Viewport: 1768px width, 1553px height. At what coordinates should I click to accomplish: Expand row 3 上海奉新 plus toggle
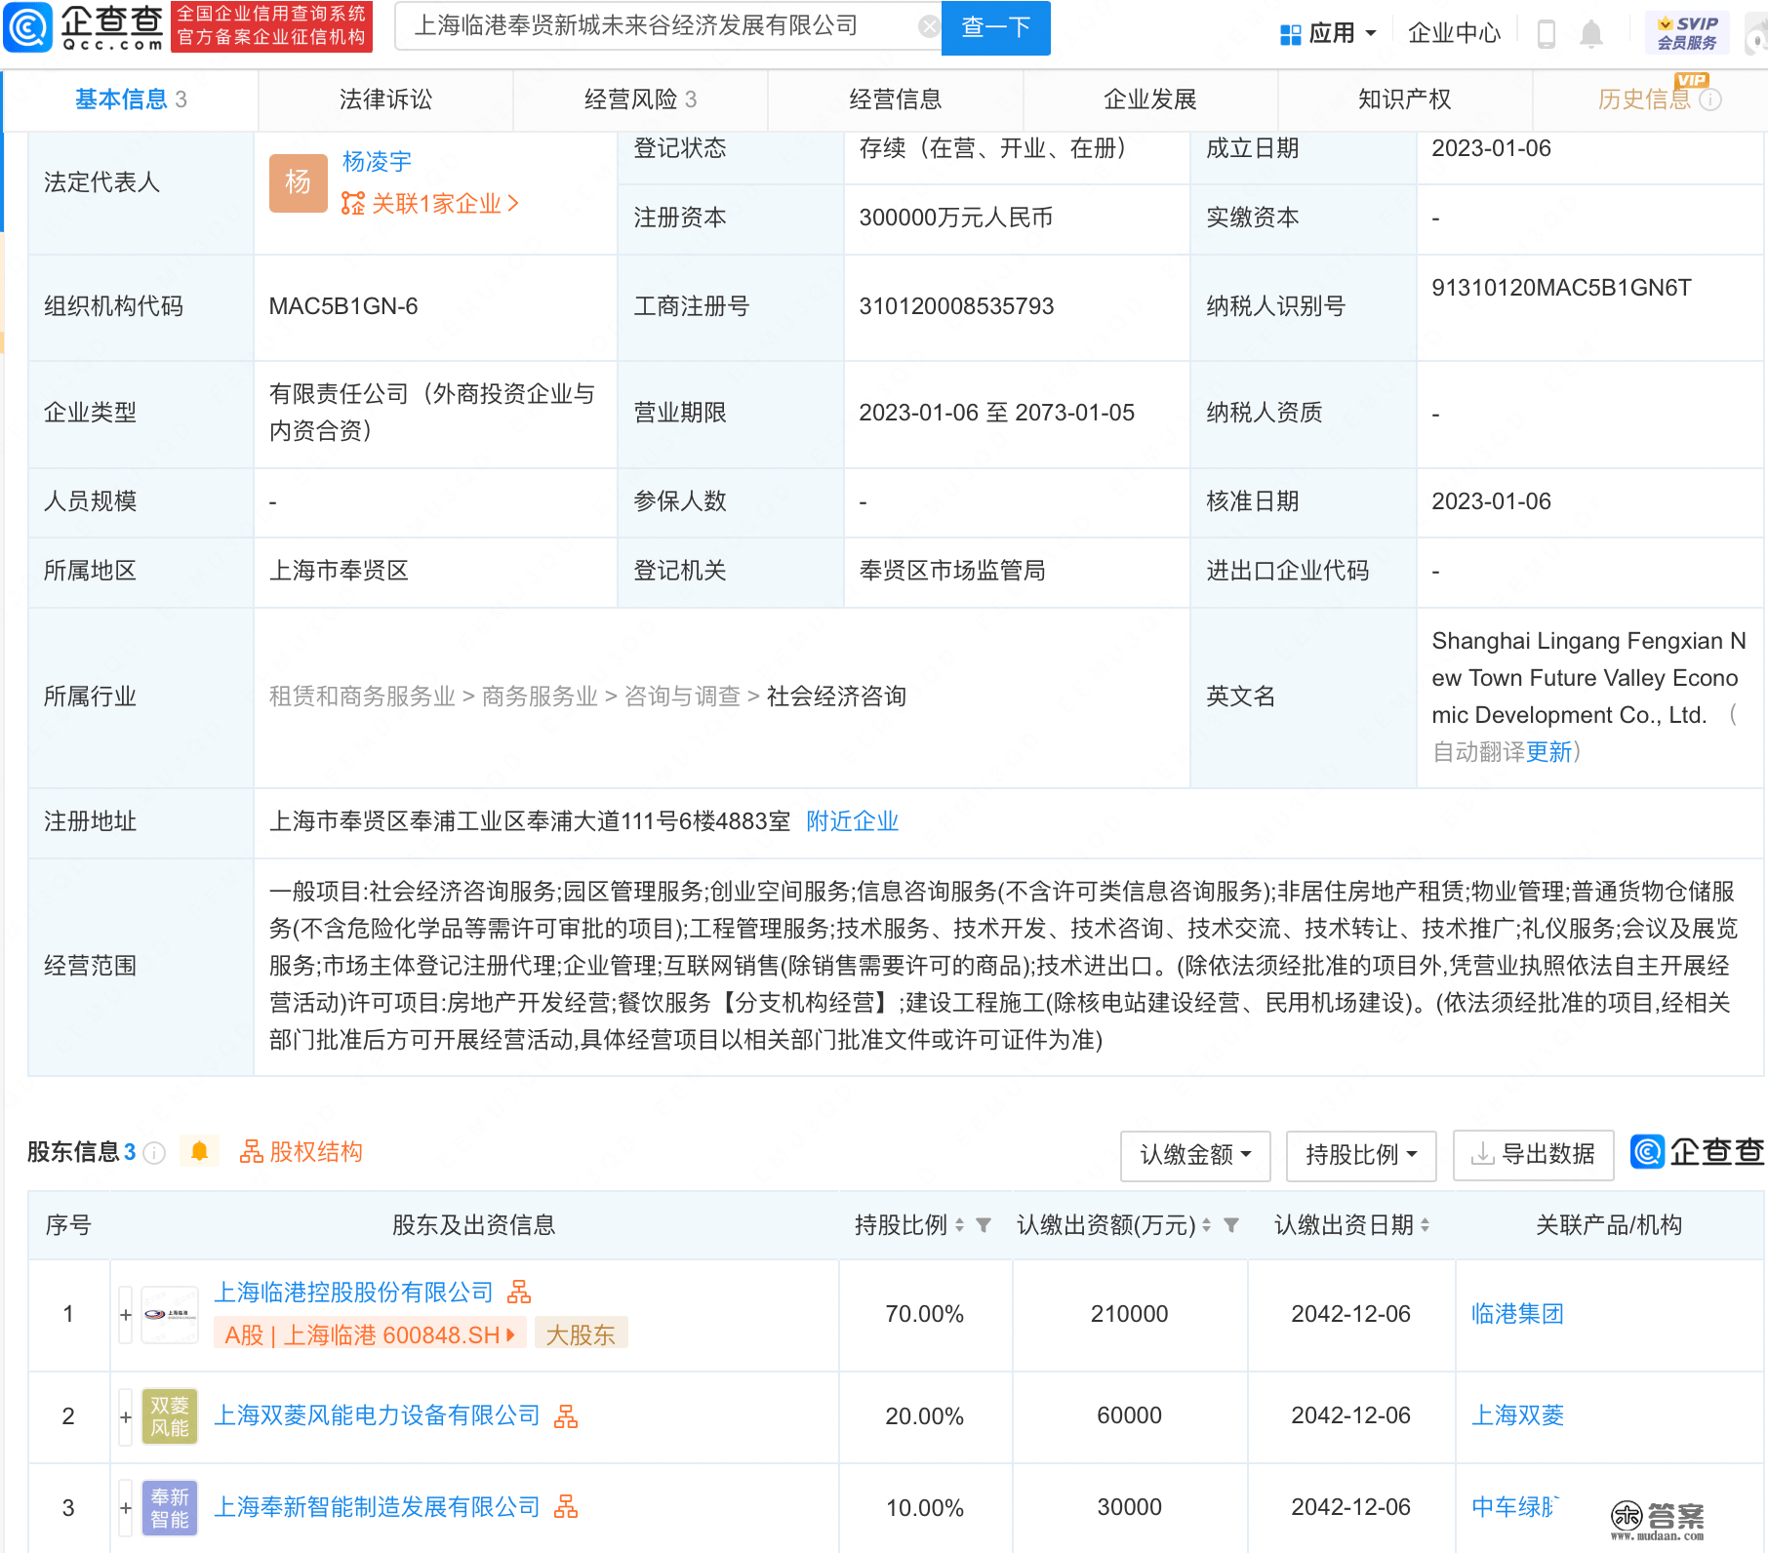(x=126, y=1508)
